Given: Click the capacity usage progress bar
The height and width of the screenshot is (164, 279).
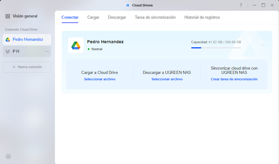Looking at the screenshot, I should click(x=216, y=48).
